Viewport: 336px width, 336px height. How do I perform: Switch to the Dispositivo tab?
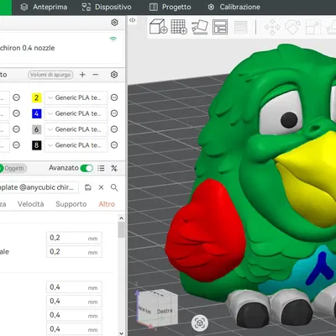107,7
